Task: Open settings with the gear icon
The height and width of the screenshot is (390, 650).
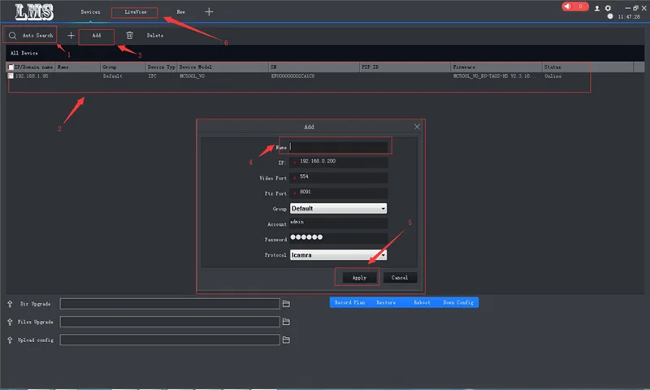Action: pyautogui.click(x=608, y=8)
